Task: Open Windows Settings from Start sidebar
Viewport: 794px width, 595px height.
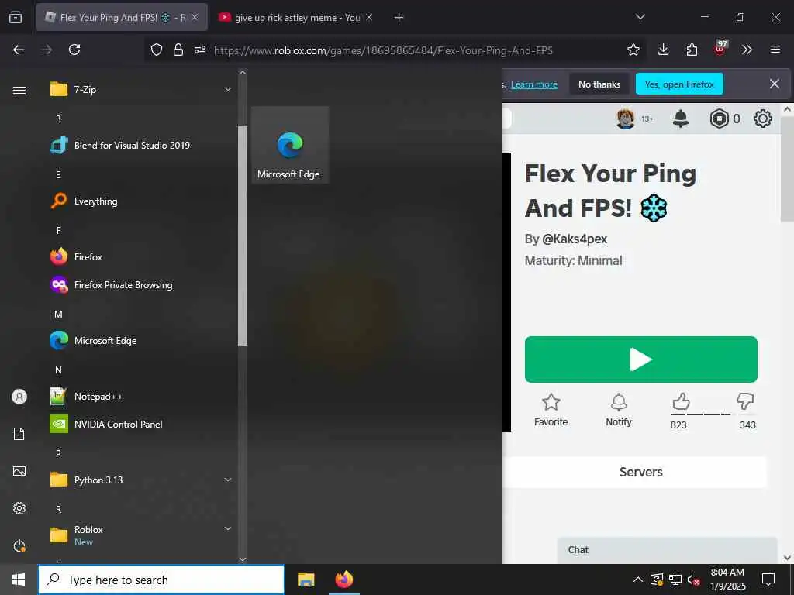Action: click(x=19, y=508)
